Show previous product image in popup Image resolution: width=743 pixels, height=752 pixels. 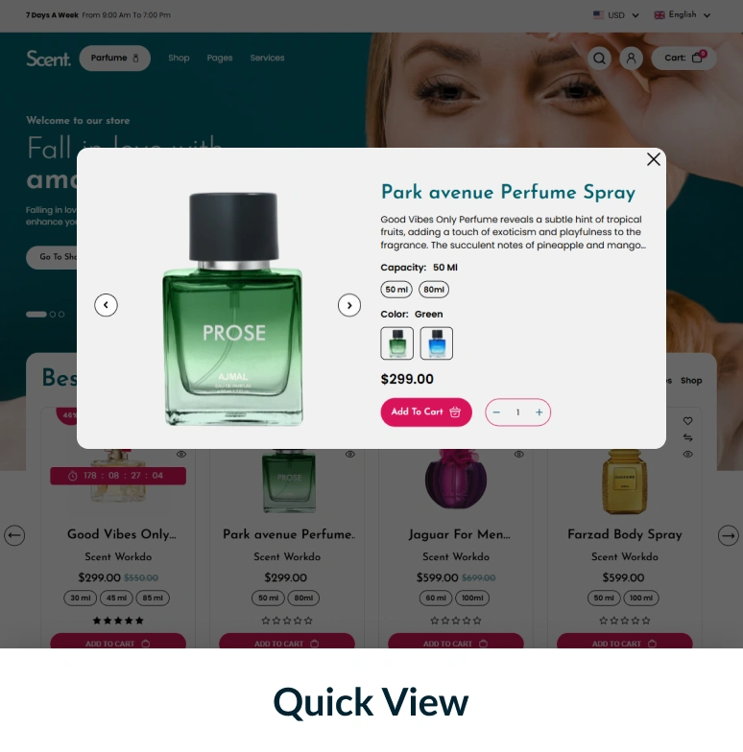(106, 305)
